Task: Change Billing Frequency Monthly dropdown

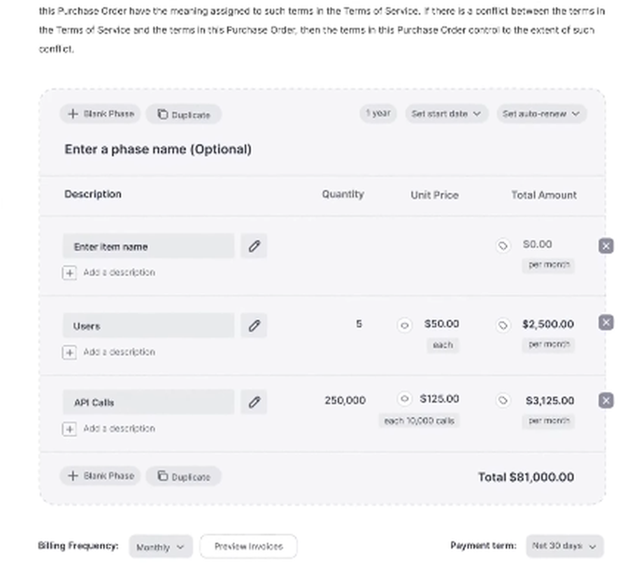Action: tap(161, 547)
